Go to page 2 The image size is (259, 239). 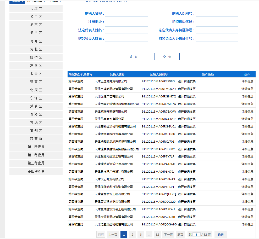pos(132,234)
